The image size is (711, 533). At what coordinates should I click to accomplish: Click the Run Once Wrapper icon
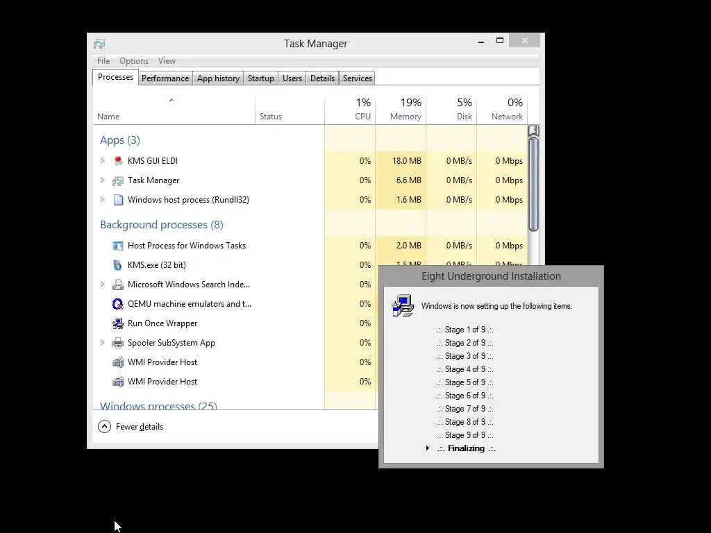click(x=118, y=323)
